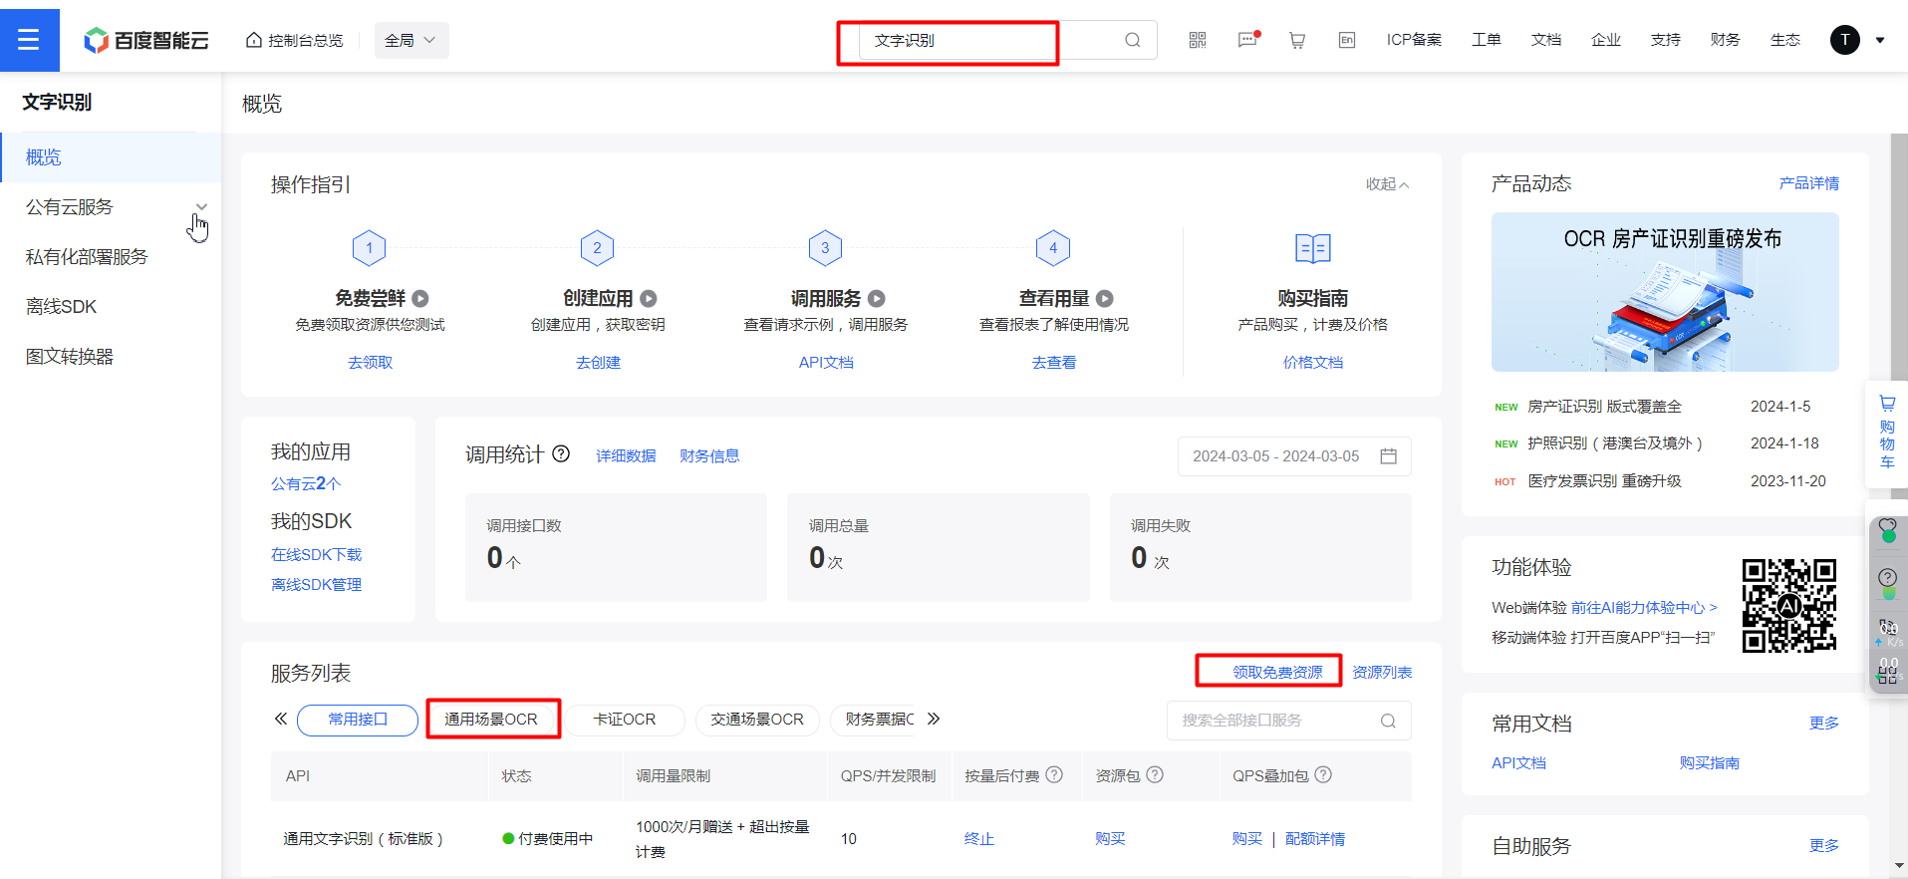Click the Baidu AI Cloud logo

point(146,40)
